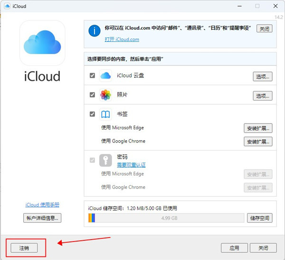The height and width of the screenshot is (260, 285).
Task: Click the iCloud Drive cloud icon
Action: coord(105,75)
